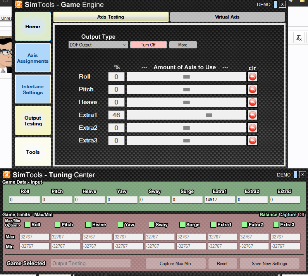Screen dimensions: 308x276
Task: Open the Output Testing section
Action: [x=33, y=121]
